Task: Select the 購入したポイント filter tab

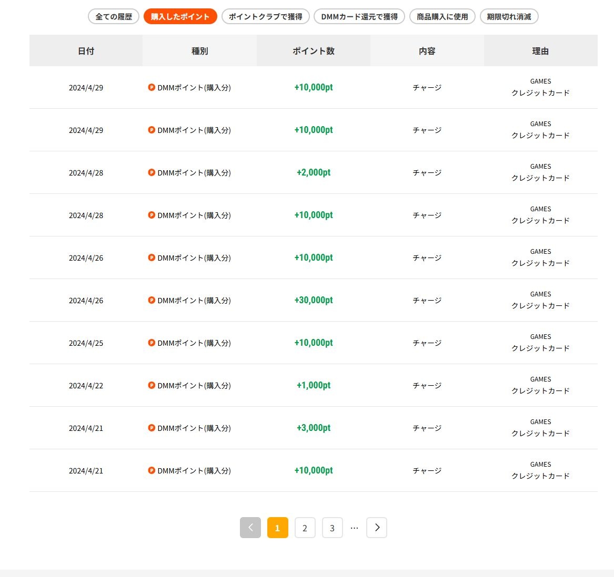Action: [x=180, y=17]
